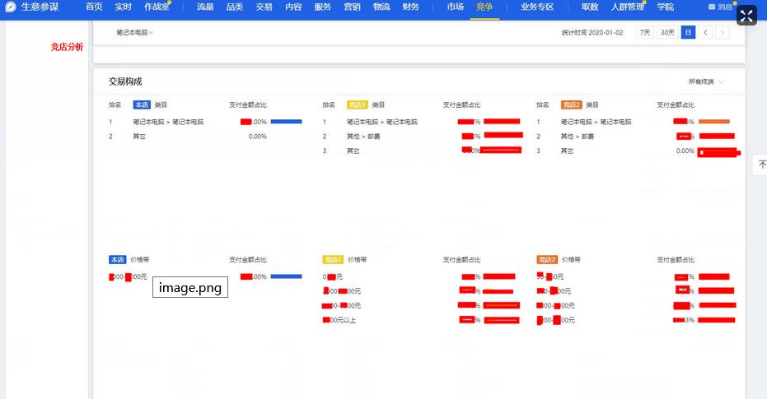Click the back-to-top arrow icon
Image resolution: width=767 pixels, height=399 pixels.
pyautogui.click(x=761, y=165)
